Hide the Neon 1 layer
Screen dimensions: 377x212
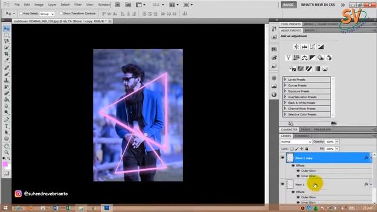click(x=283, y=184)
